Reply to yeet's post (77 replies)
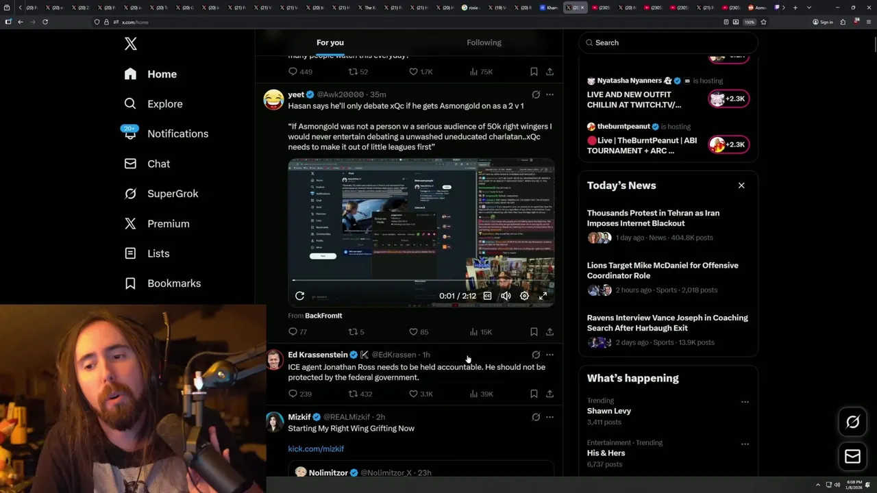This screenshot has height=493, width=877. click(x=298, y=332)
